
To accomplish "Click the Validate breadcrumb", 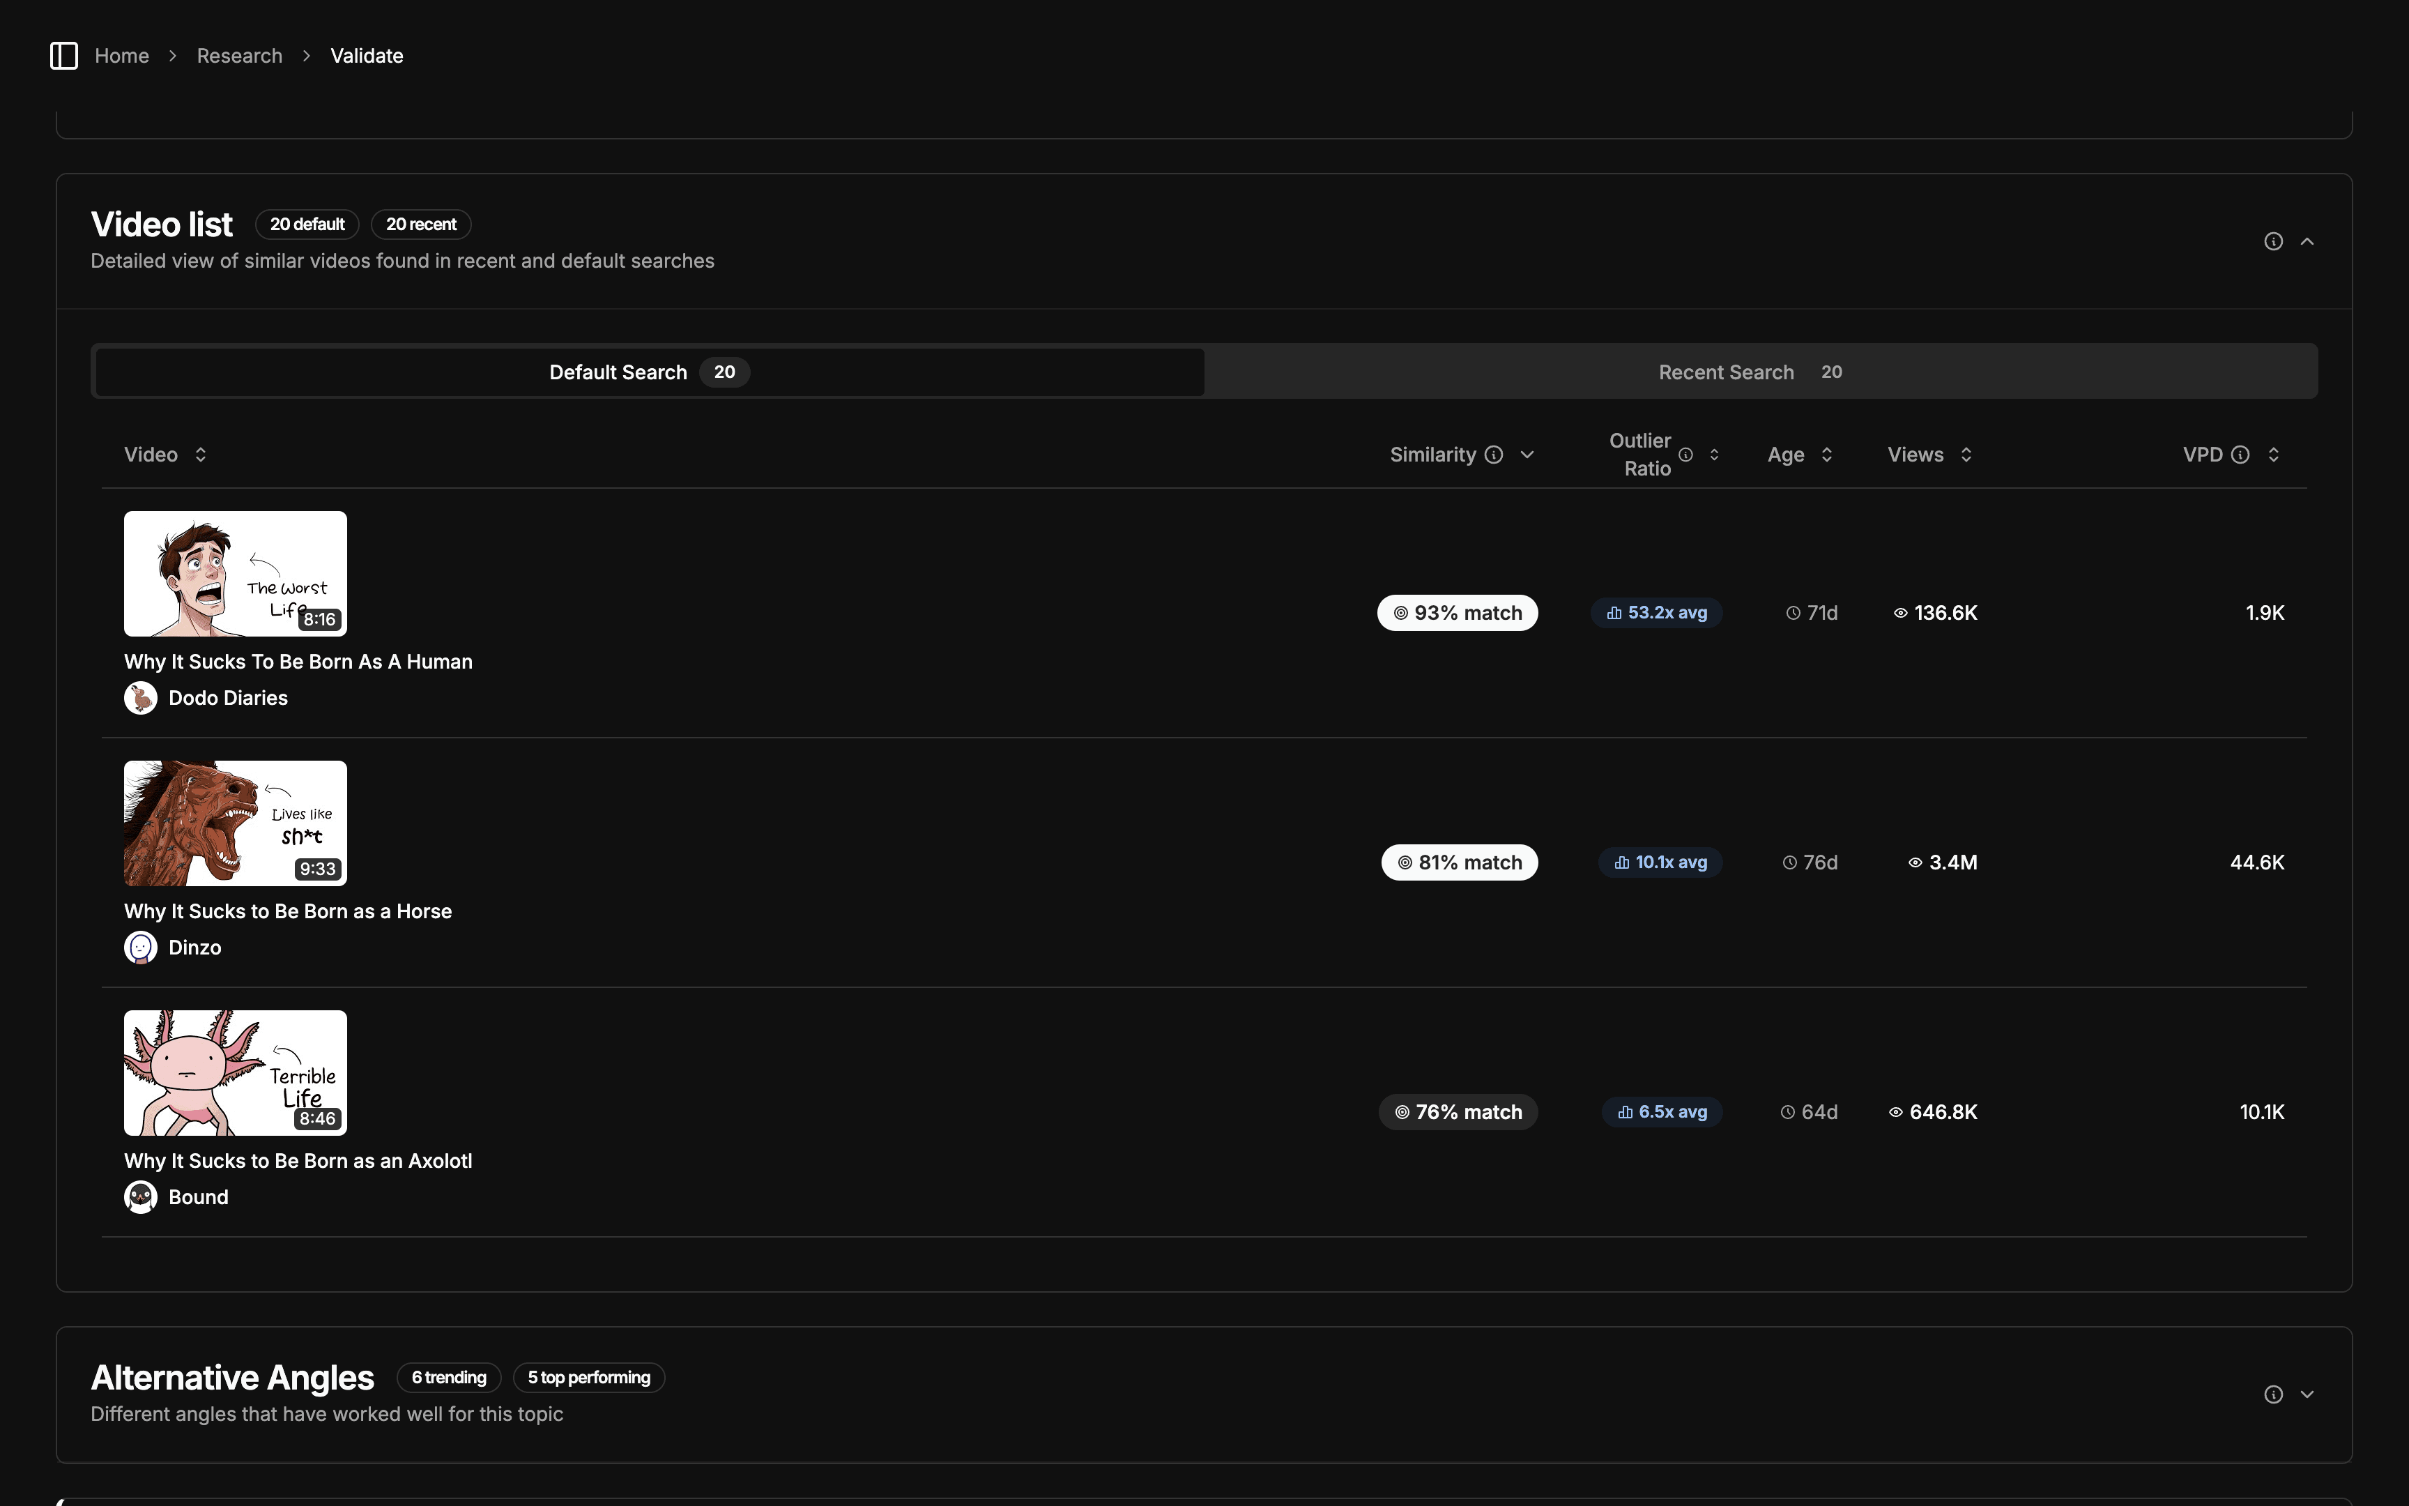I will click(x=367, y=56).
